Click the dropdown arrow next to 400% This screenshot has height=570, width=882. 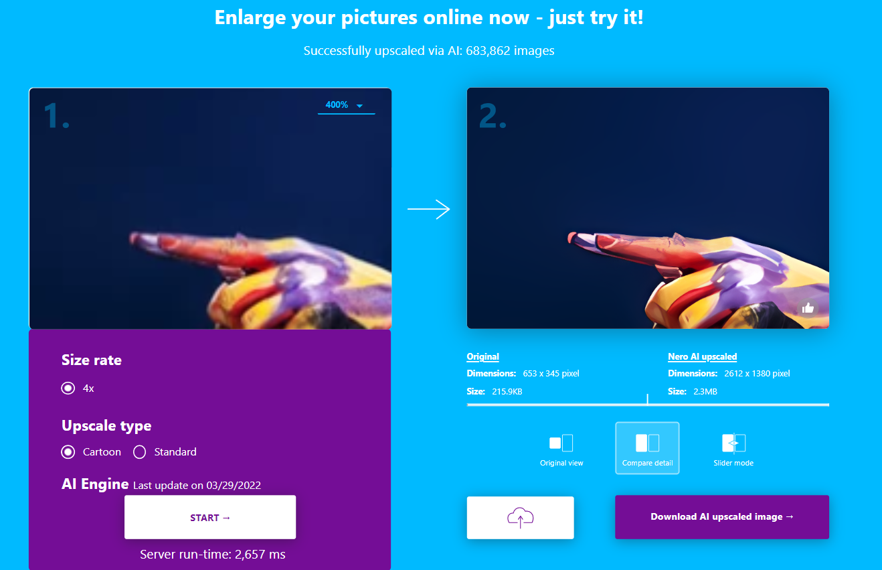pyautogui.click(x=359, y=106)
